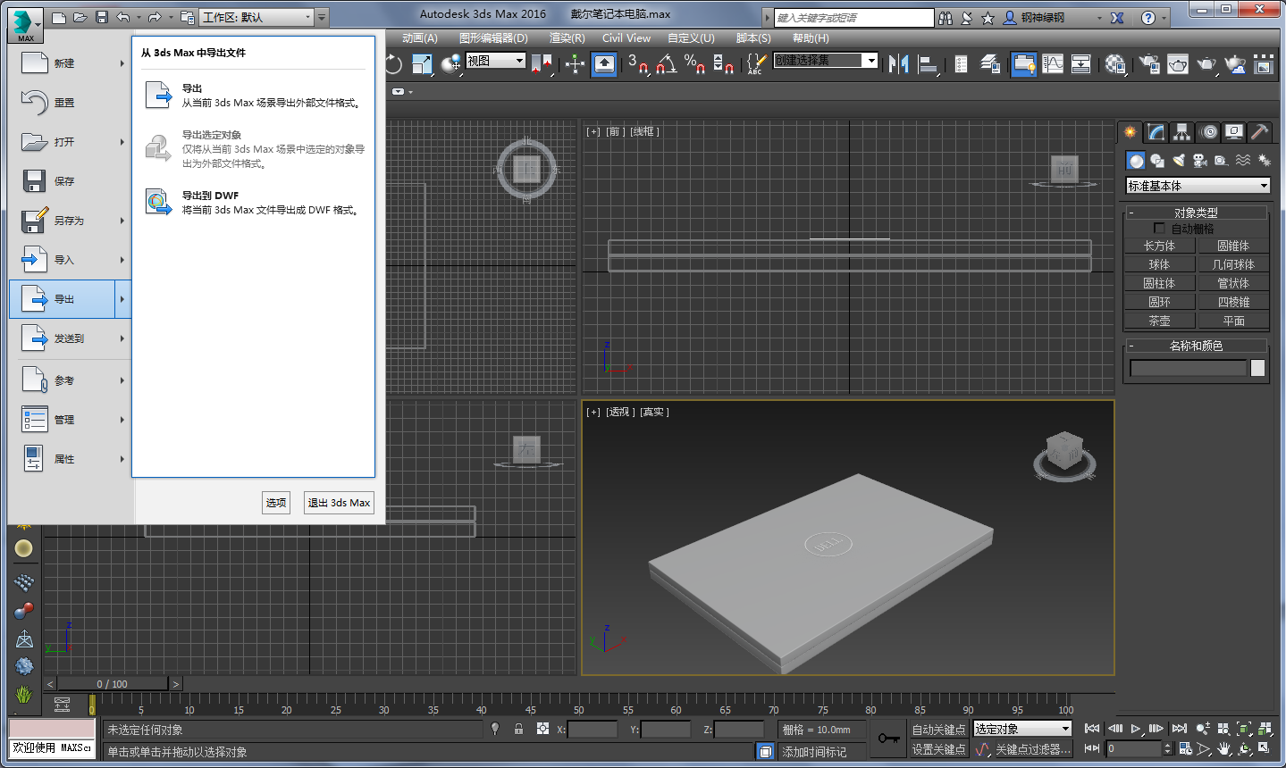This screenshot has height=768, width=1286.
Task: Open the 标准基本体 dropdown
Action: [1198, 186]
